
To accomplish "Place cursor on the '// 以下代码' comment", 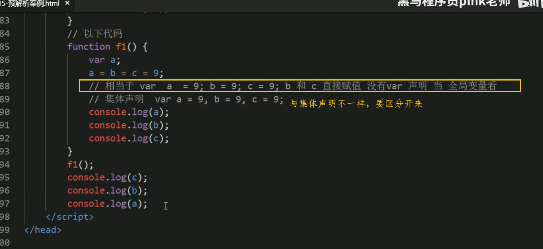I will tap(95, 33).
